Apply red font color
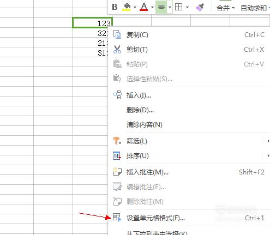270x235 pixels. click(144, 7)
